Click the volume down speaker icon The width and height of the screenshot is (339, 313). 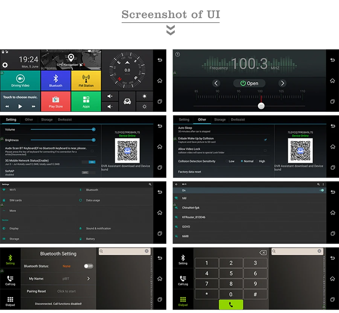tap(110, 106)
